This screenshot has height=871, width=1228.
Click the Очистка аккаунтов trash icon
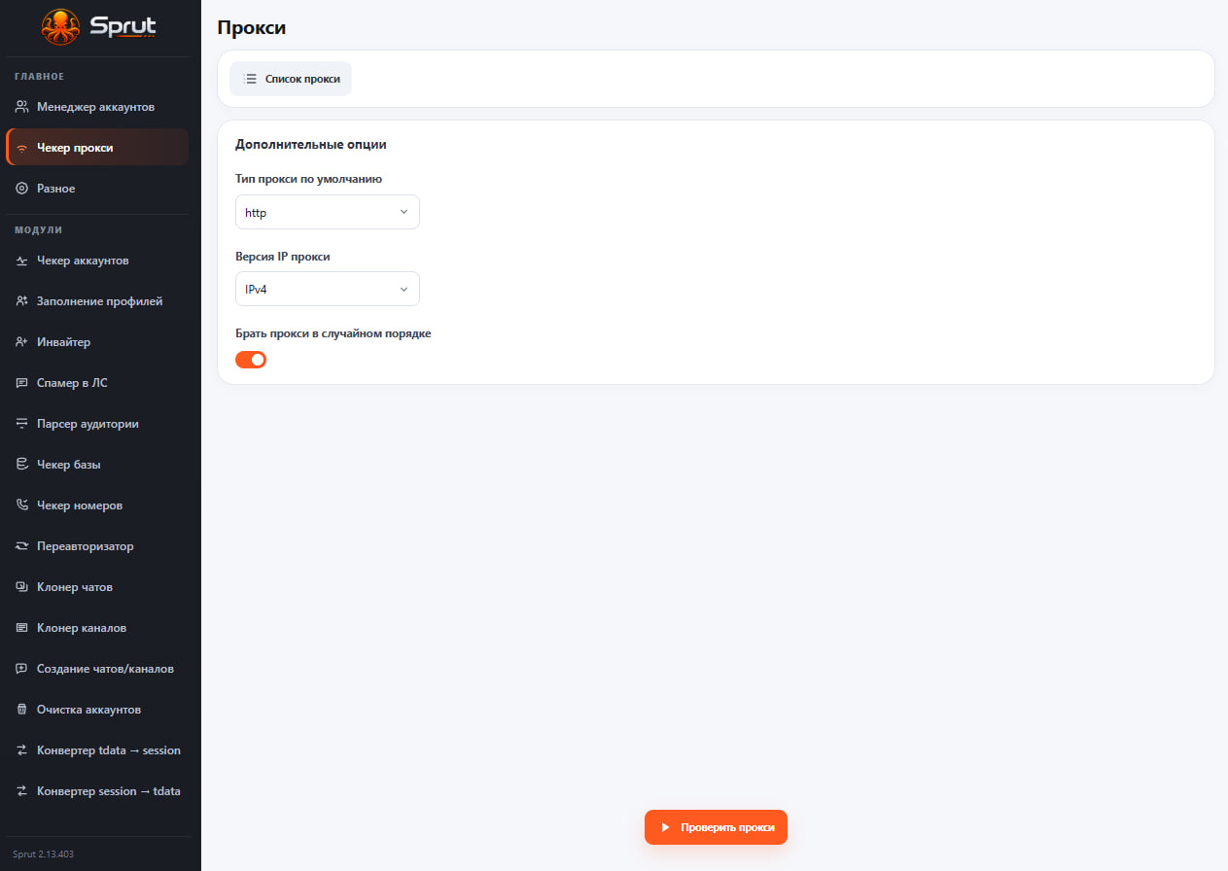point(21,710)
